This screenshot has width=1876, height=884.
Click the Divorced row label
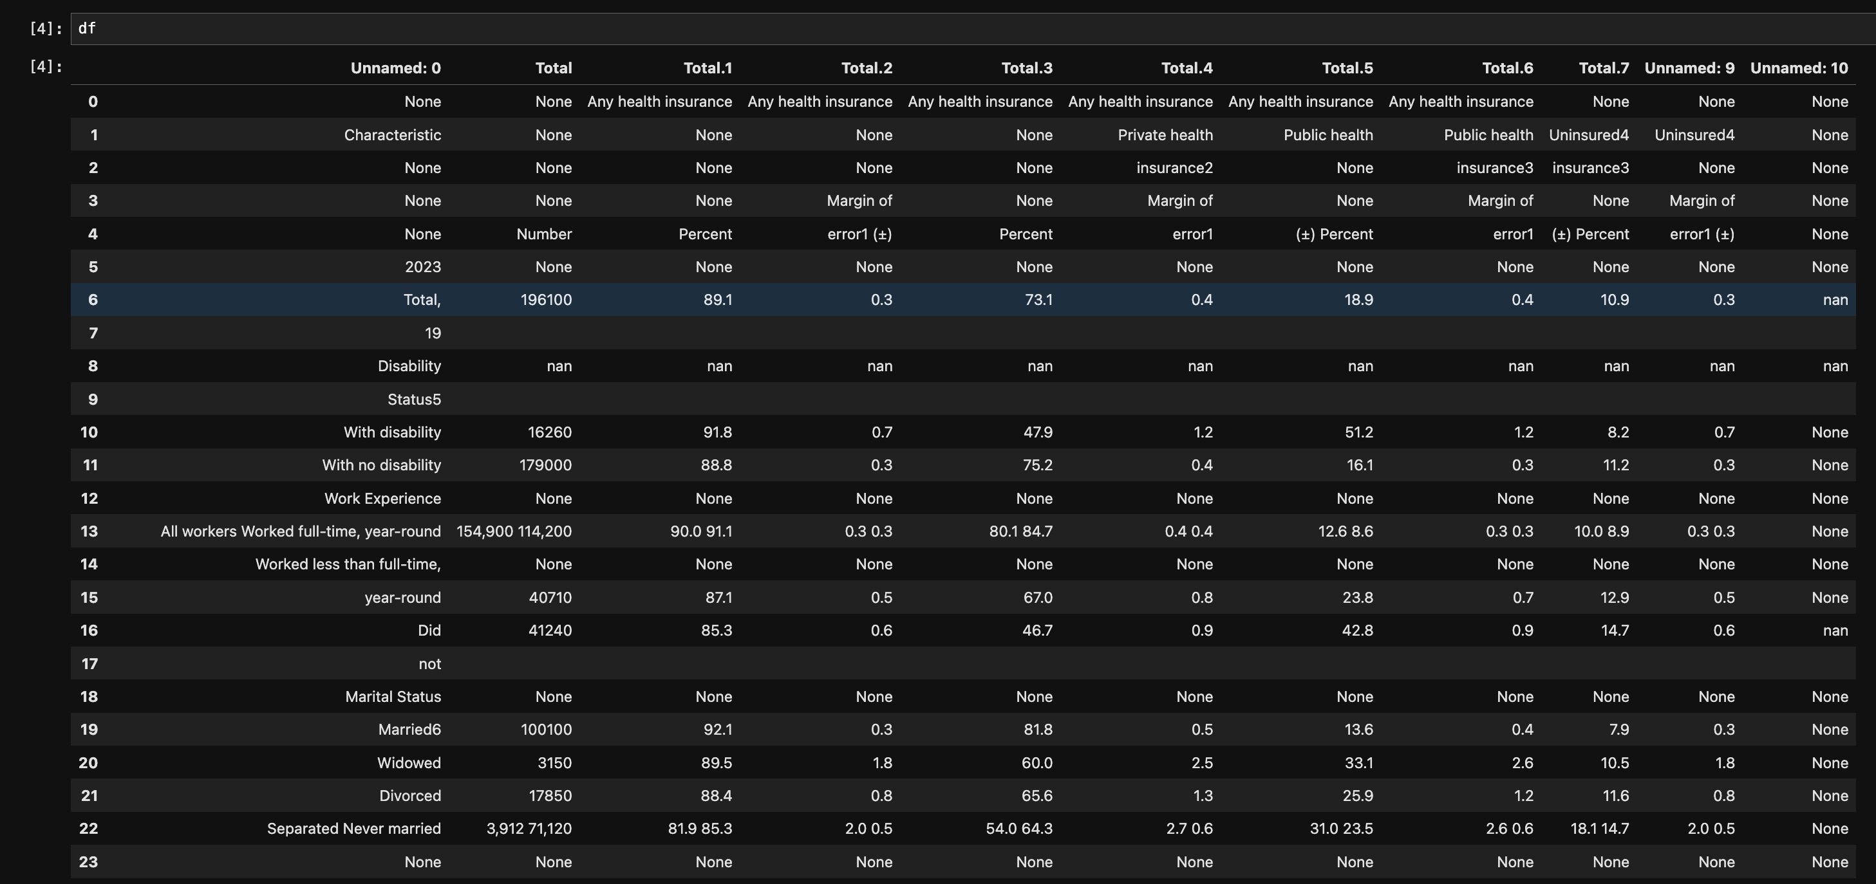point(410,795)
